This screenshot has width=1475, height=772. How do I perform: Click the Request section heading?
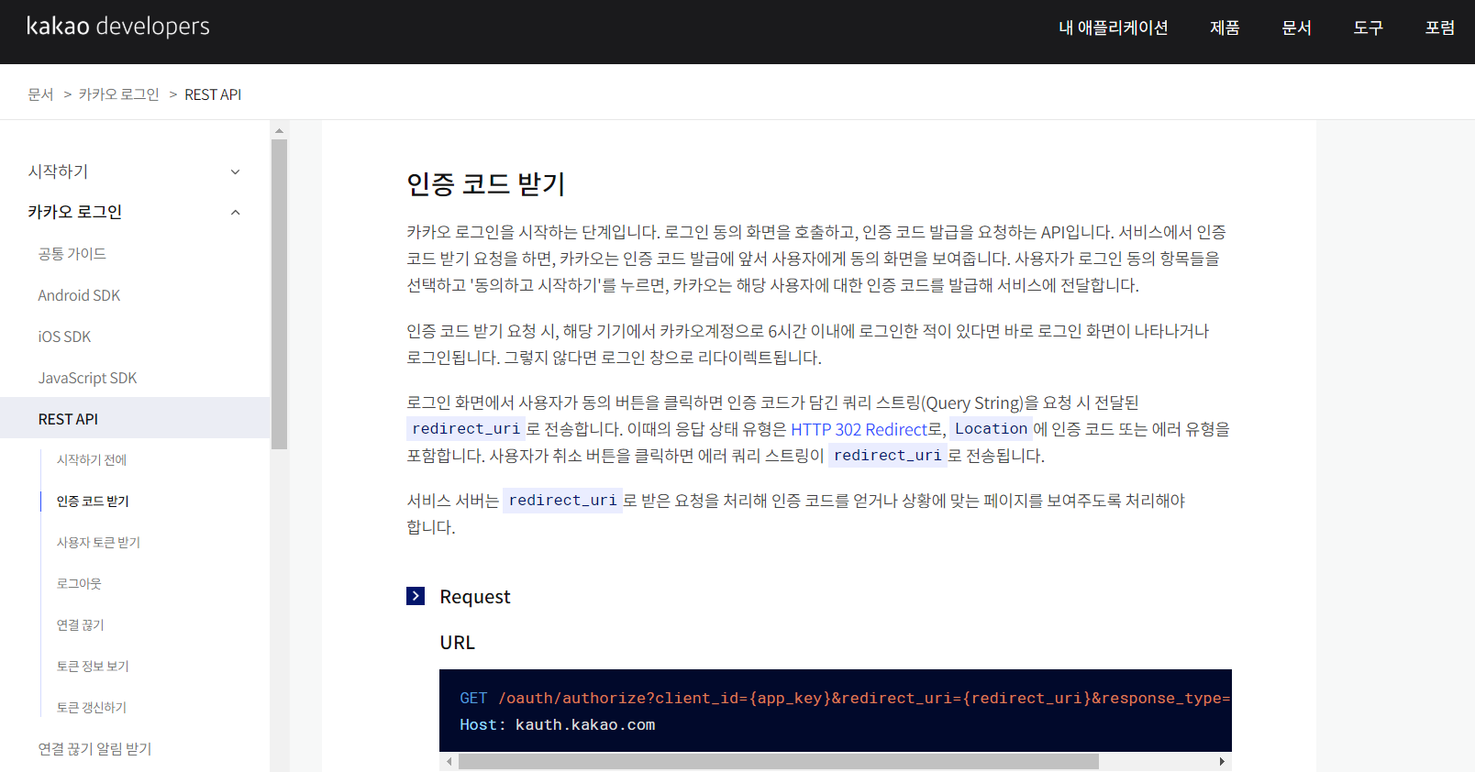click(x=475, y=597)
